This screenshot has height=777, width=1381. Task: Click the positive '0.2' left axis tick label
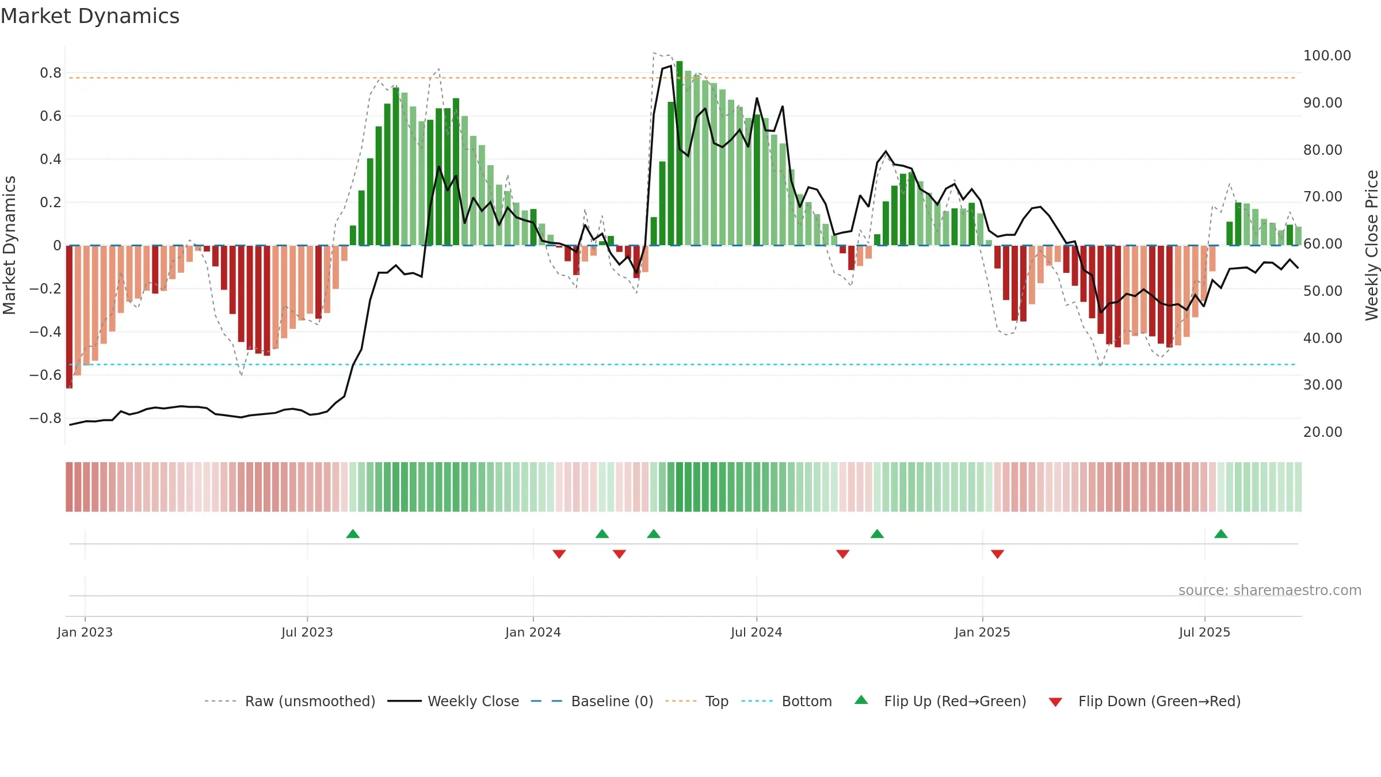51,203
